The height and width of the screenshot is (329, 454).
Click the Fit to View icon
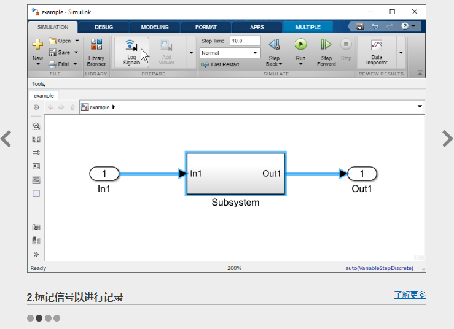tap(36, 139)
